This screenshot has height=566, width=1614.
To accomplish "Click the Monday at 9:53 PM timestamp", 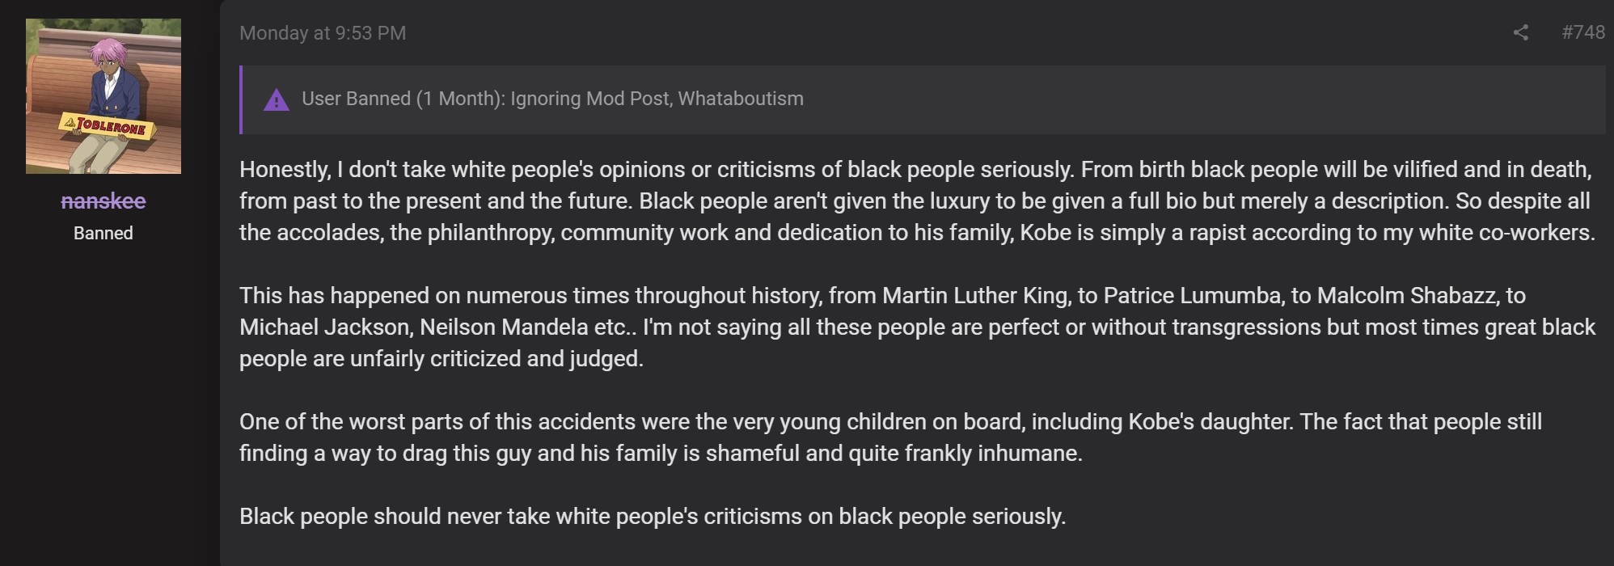I will (323, 33).
